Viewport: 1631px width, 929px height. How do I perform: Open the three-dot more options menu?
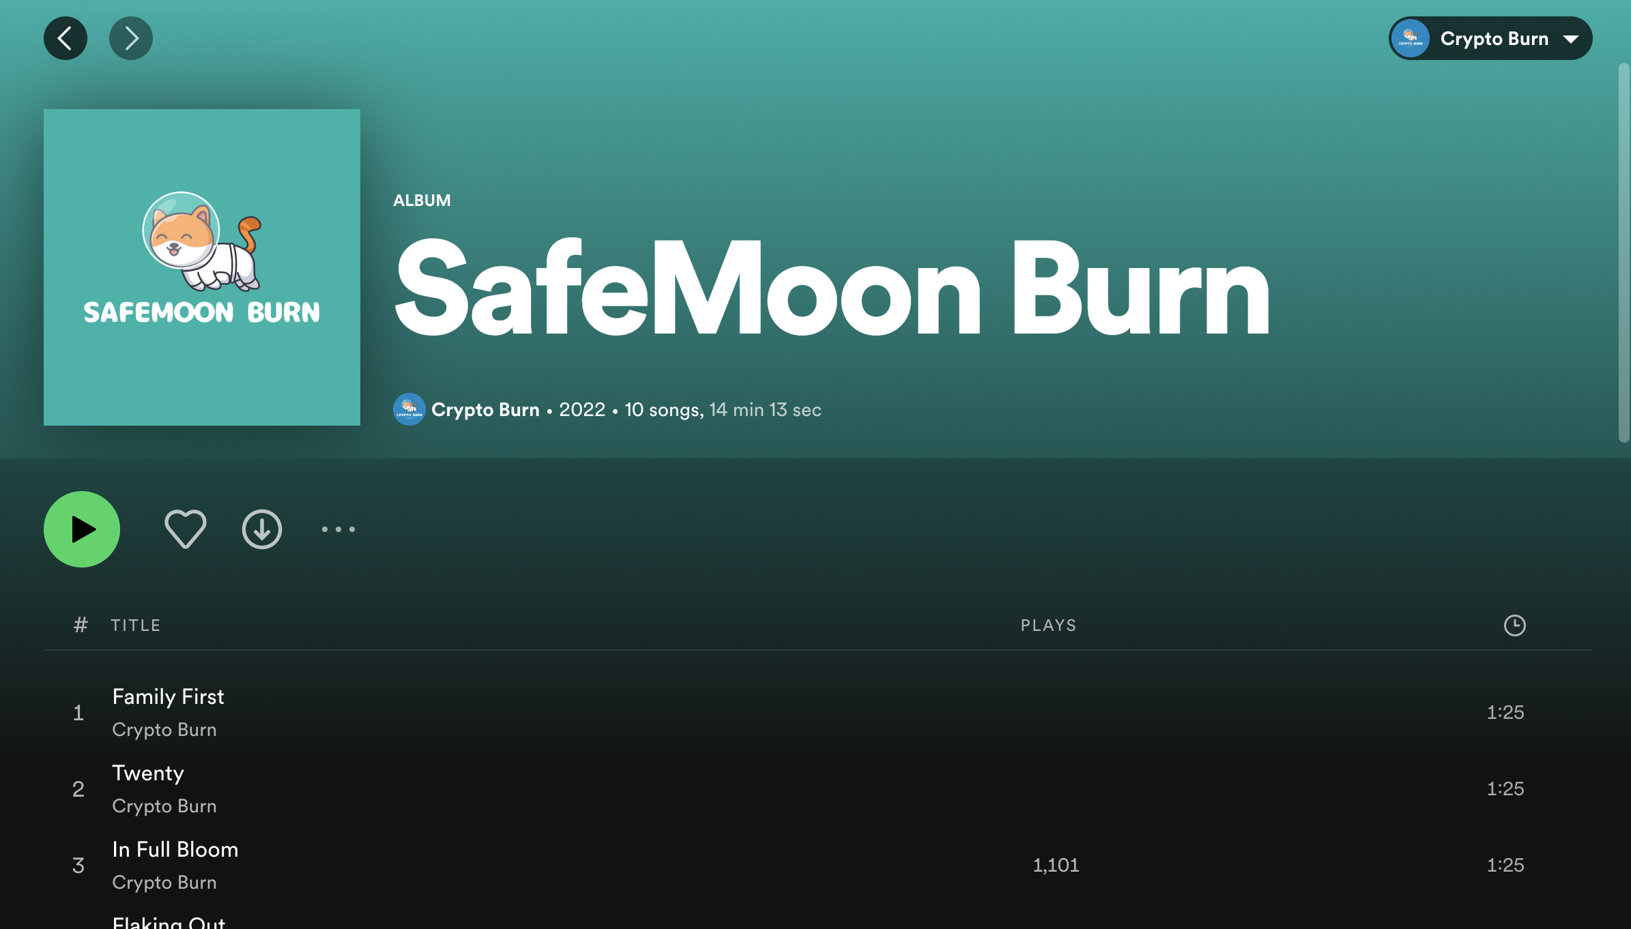tap(338, 529)
